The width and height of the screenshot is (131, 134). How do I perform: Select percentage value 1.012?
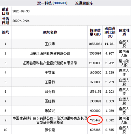pyautogui.click(x=110, y=120)
